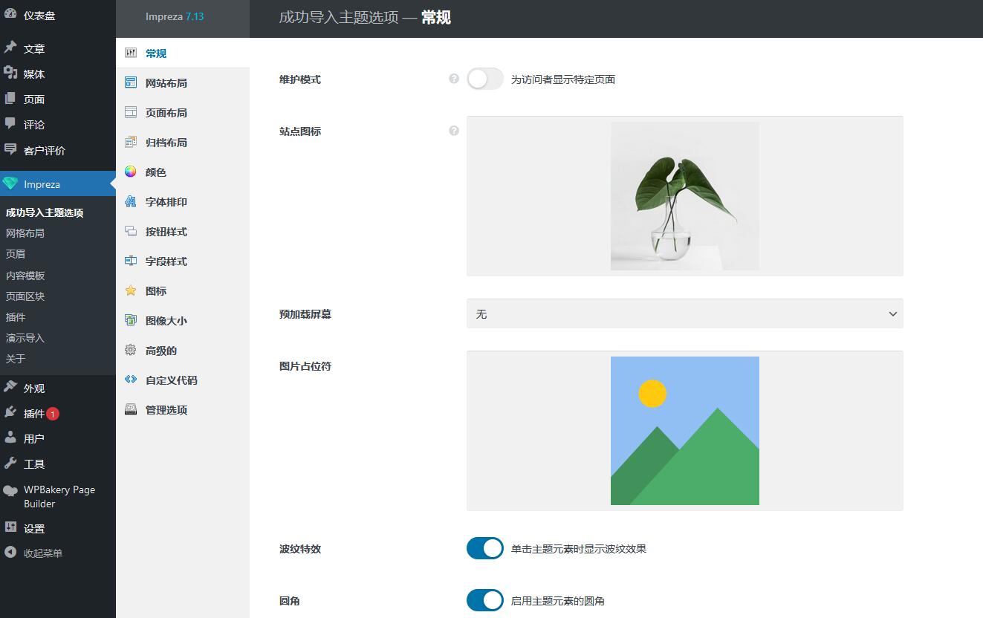Click the WPBakery Page Builder icon
The height and width of the screenshot is (618, 983).
tap(10, 491)
